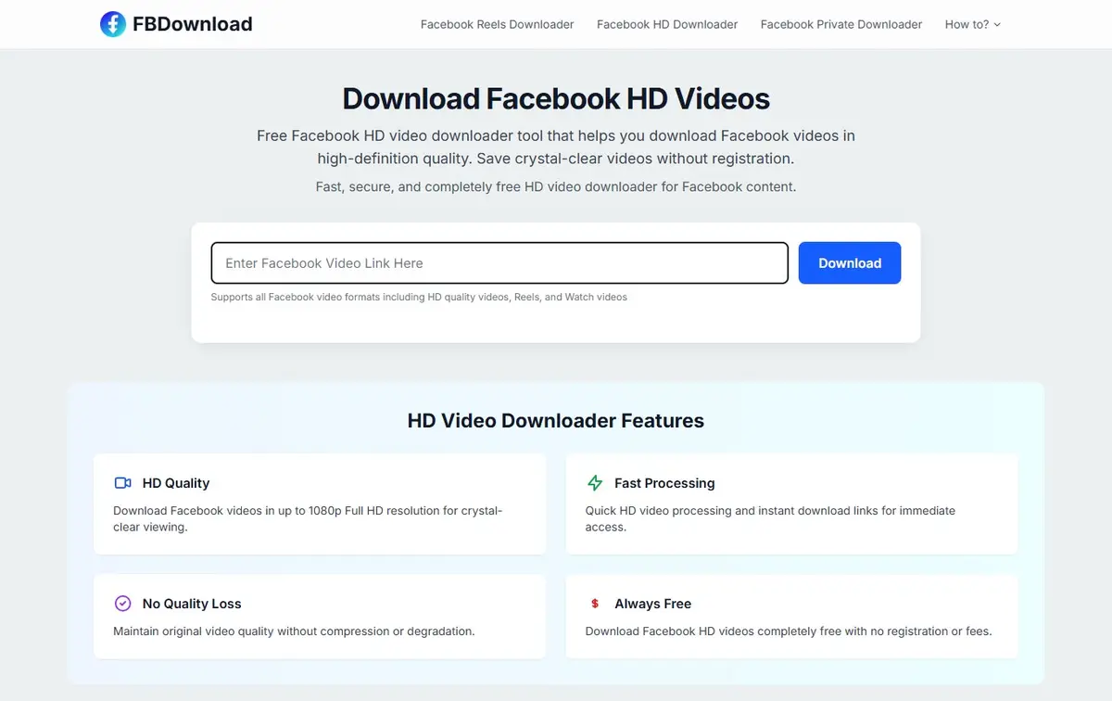Image resolution: width=1112 pixels, height=701 pixels.
Task: Click the "HD Video Downloader Features" section title
Action: pyautogui.click(x=556, y=420)
